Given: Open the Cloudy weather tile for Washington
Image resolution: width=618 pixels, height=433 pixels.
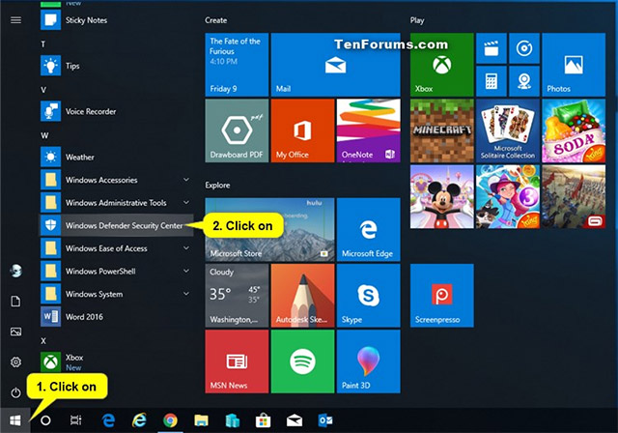Looking at the screenshot, I should tap(237, 296).
